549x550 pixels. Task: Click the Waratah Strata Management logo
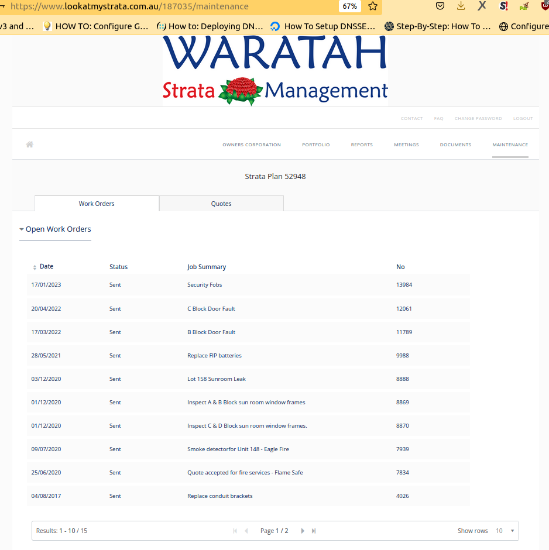click(275, 70)
